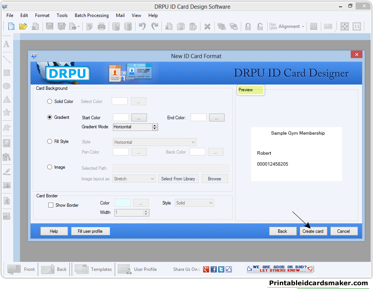Click the Card Border Color swatch

tap(123, 203)
